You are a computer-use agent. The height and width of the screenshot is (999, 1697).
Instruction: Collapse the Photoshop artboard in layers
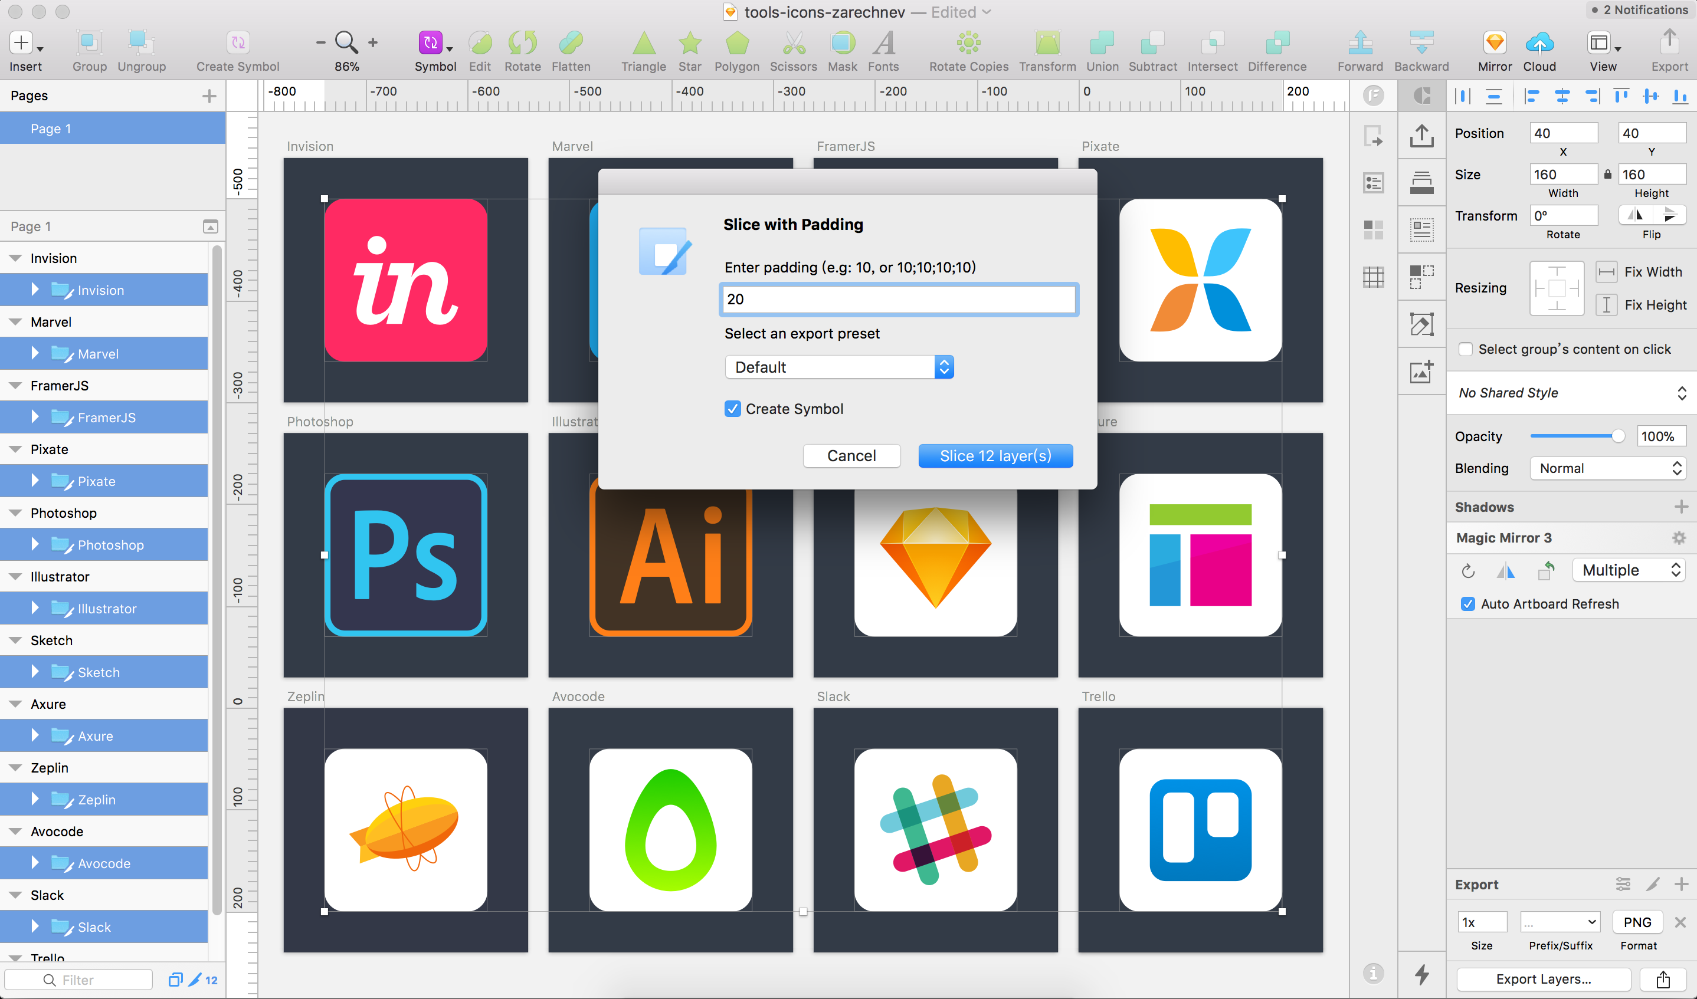pyautogui.click(x=15, y=513)
